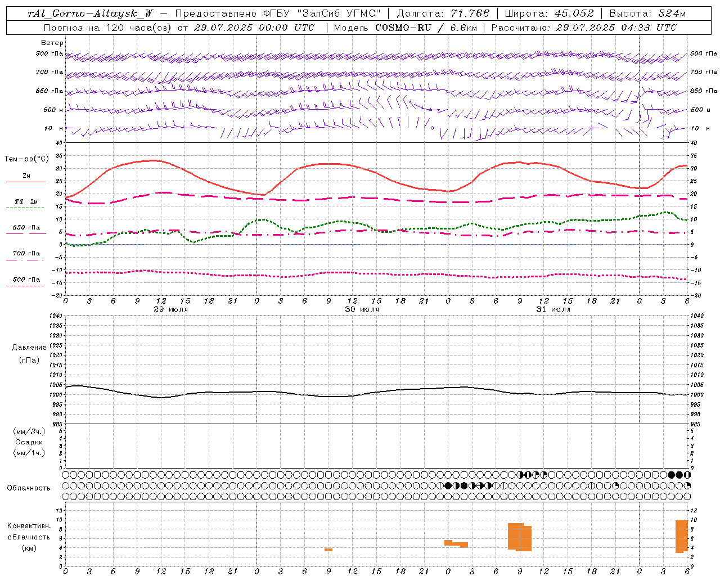Click the Конвективн. panel label
The height and width of the screenshot is (576, 720).
[29, 525]
